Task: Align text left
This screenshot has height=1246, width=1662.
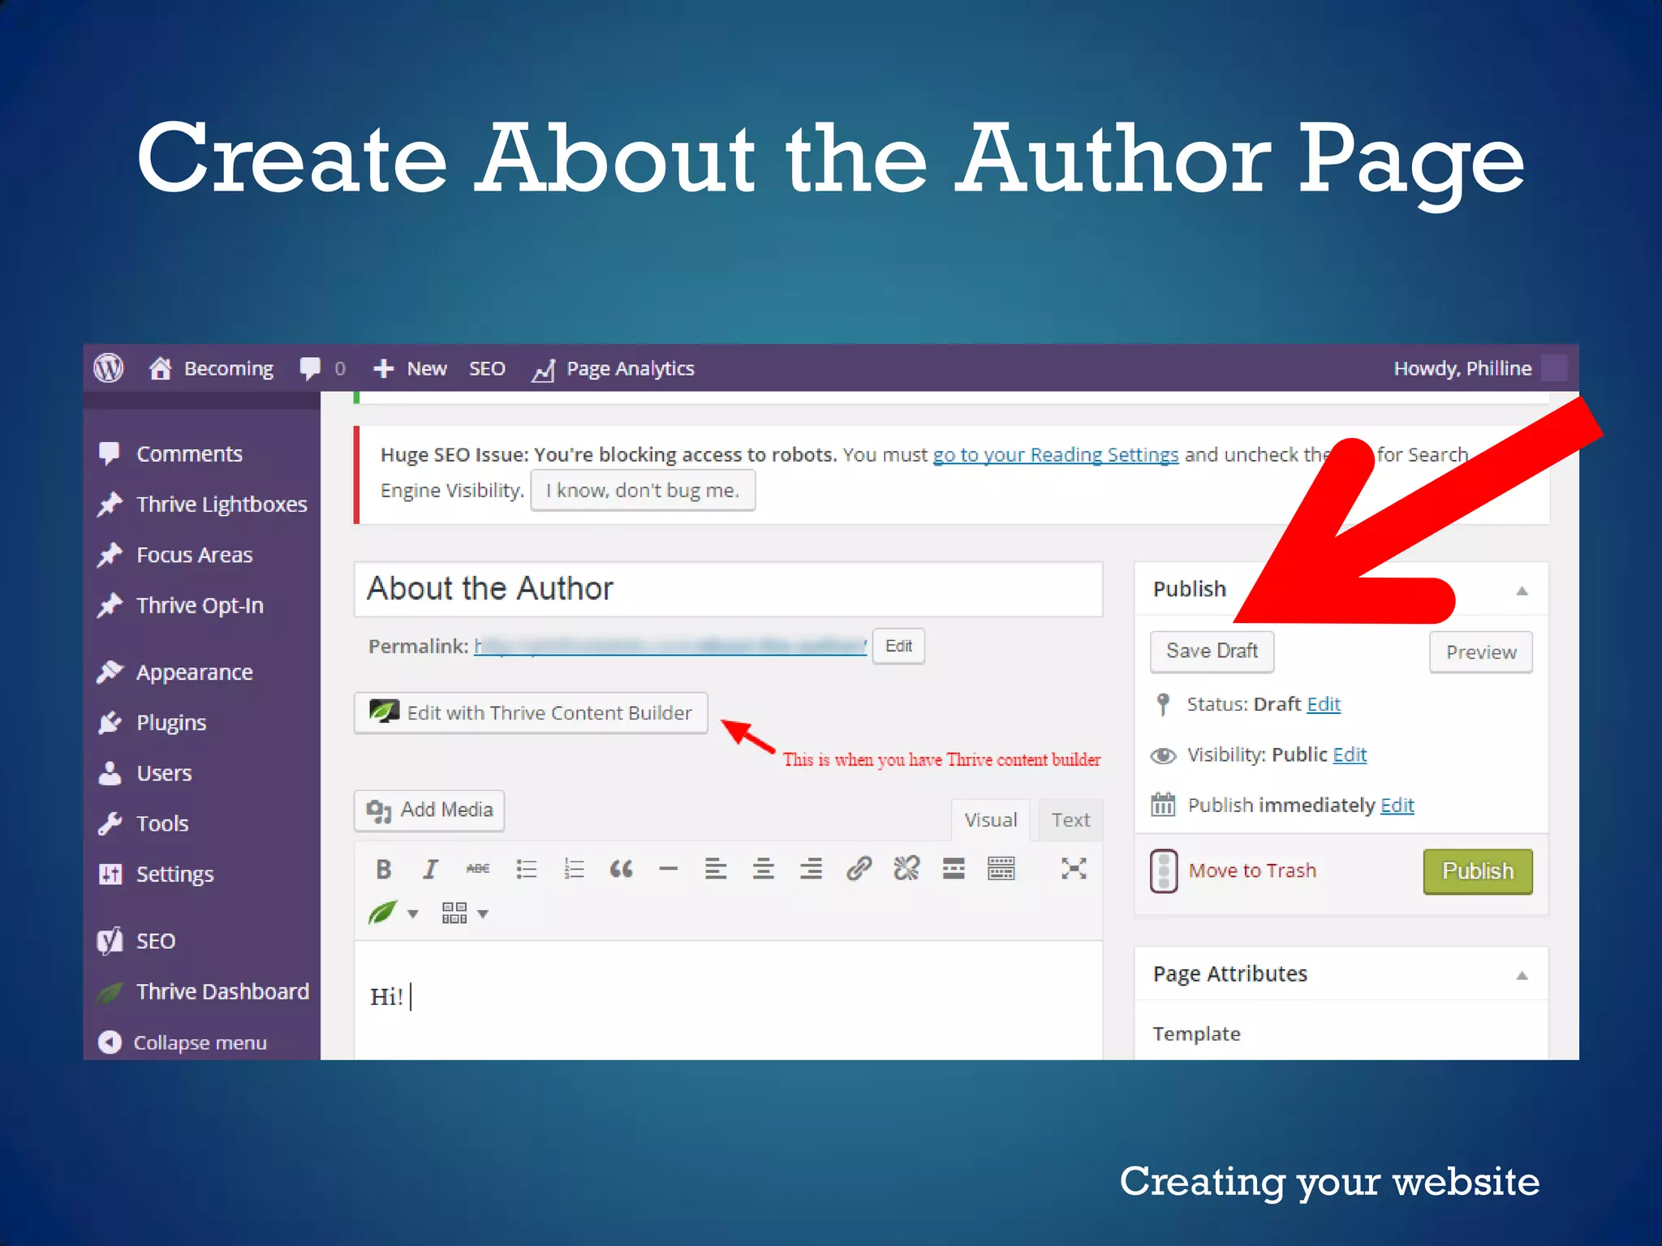Action: [x=716, y=870]
